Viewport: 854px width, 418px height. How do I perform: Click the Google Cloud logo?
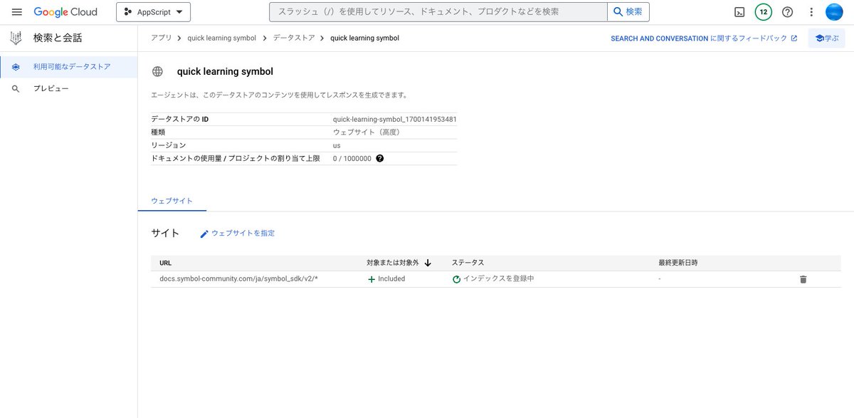click(65, 12)
